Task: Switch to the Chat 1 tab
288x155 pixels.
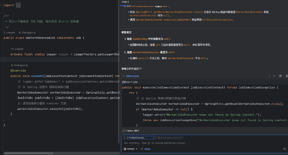Action: coord(125,2)
